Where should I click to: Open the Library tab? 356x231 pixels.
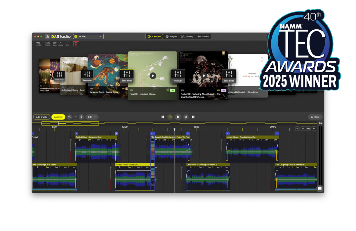(x=187, y=37)
